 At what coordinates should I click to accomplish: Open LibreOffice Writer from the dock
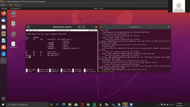coord(4,40)
